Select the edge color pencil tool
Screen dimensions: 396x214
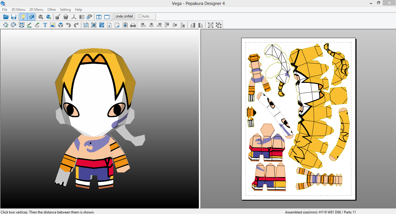29,25
